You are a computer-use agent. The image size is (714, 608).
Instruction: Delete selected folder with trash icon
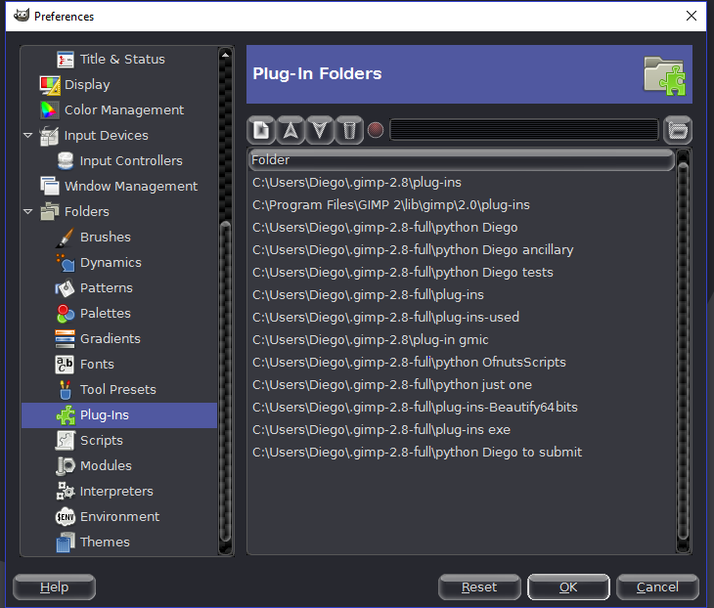tap(349, 130)
